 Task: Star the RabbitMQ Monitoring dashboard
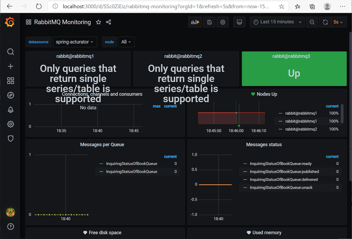(x=99, y=22)
